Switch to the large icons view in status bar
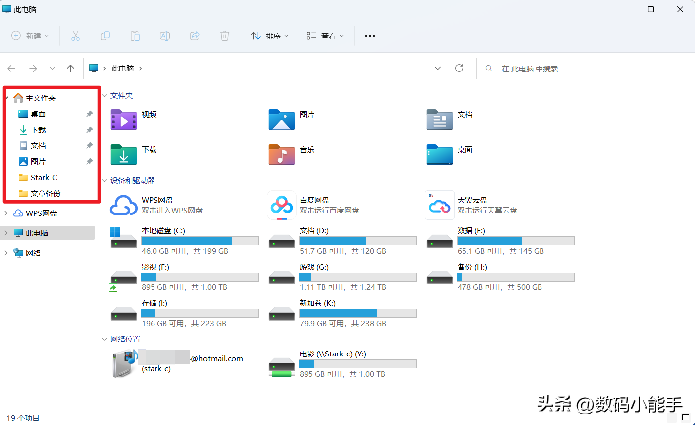The width and height of the screenshot is (695, 425). [x=686, y=418]
